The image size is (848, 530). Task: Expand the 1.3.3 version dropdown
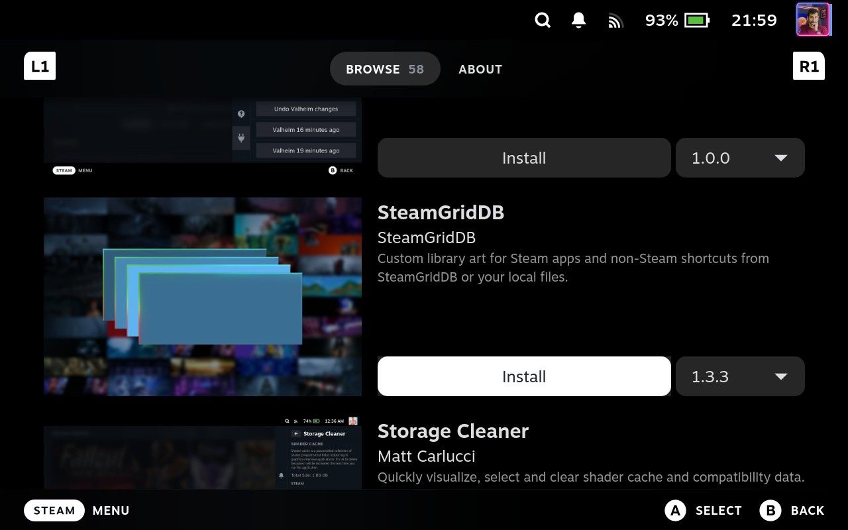coord(740,376)
